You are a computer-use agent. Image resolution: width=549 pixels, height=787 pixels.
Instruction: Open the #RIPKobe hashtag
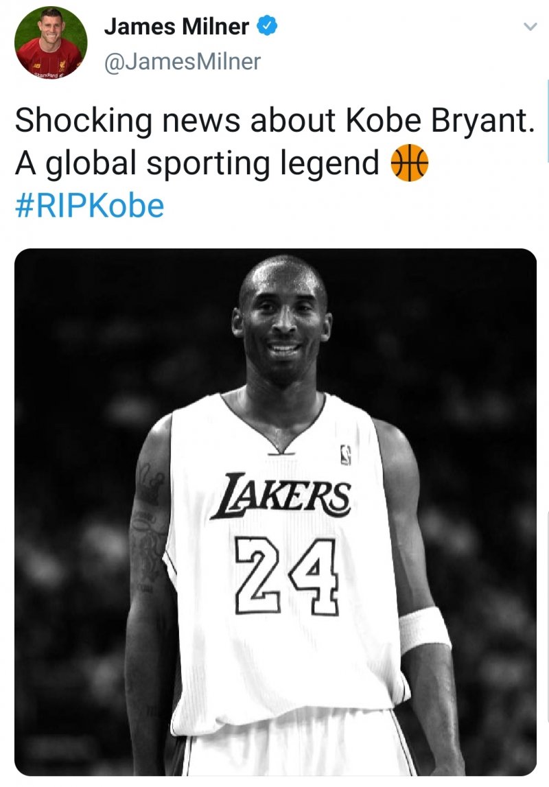(89, 206)
